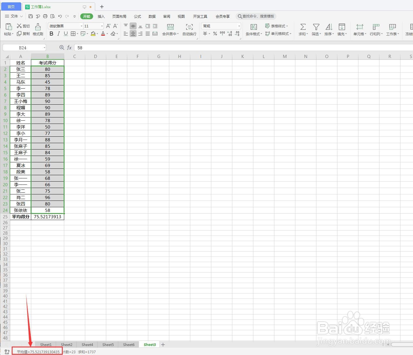Switch to the Sheet1 worksheet tab
The height and width of the screenshot is (355, 413).
coord(46,345)
